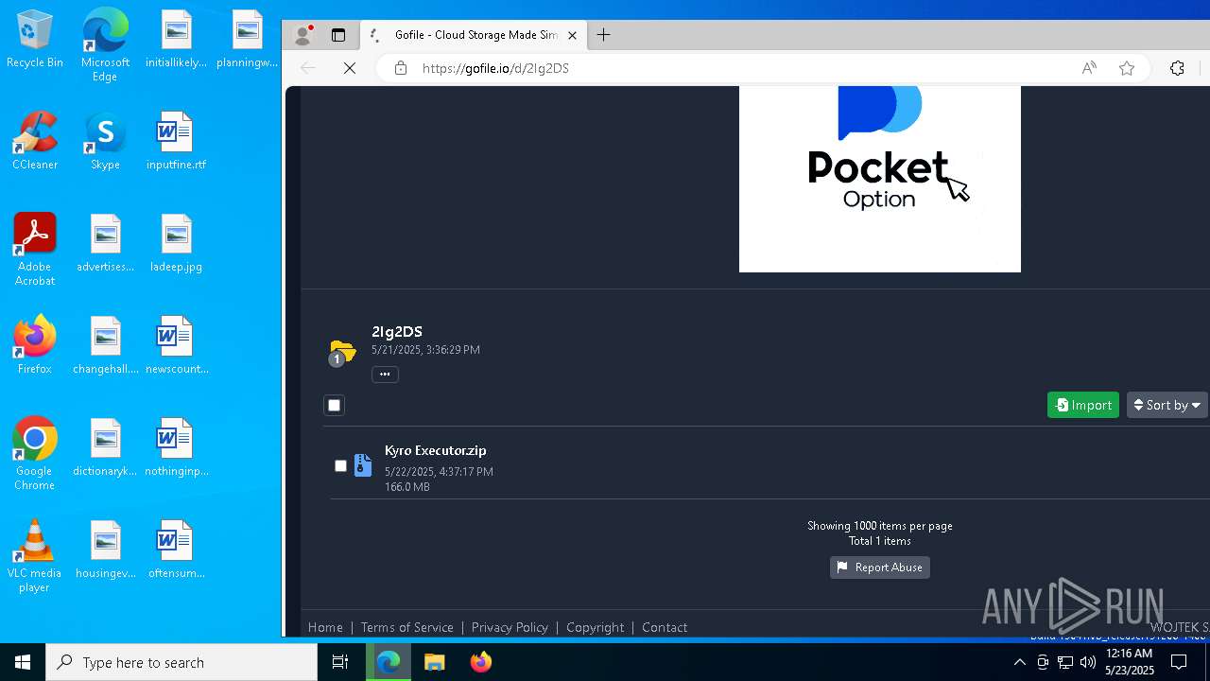The width and height of the screenshot is (1210, 681).
Task: Click the Report Abuse button
Action: pyautogui.click(x=880, y=567)
